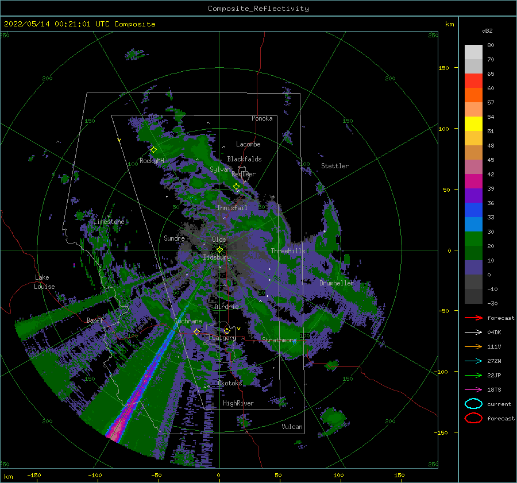Pick the light gray 80 dBZ swatch
Viewport: 517px width, 483px height.
tap(473, 52)
